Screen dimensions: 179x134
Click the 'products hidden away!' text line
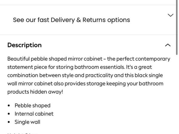(35, 92)
